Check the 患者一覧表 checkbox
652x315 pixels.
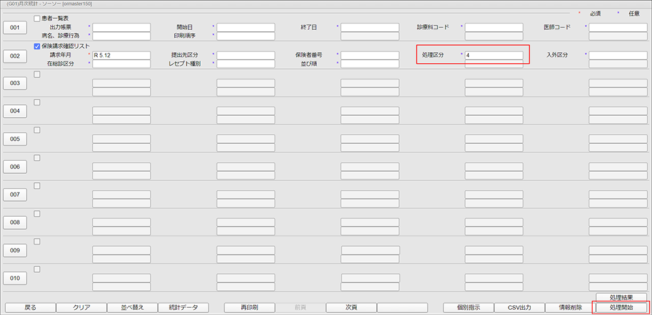coord(37,18)
